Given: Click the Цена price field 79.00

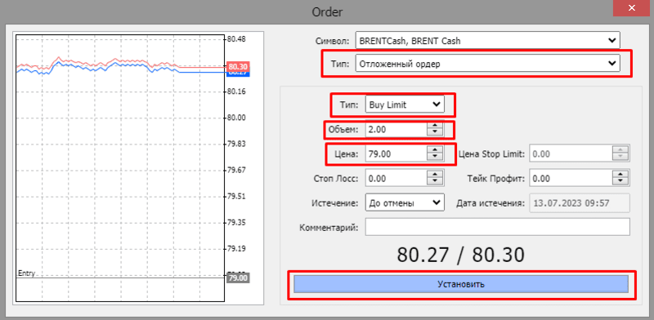Looking at the screenshot, I should coord(396,153).
